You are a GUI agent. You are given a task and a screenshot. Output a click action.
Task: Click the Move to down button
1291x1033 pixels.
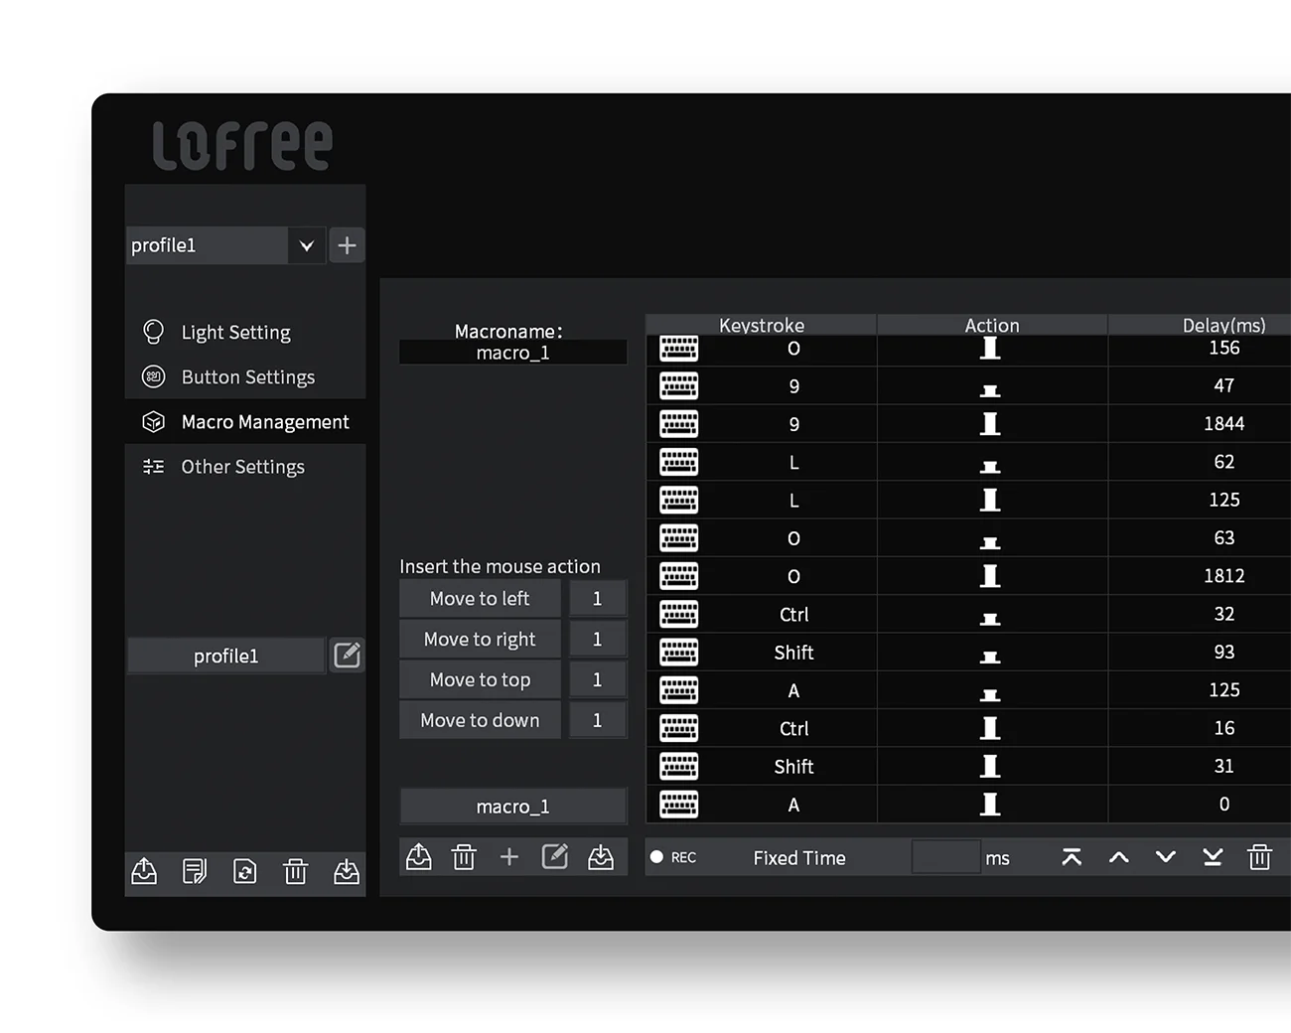[480, 720]
